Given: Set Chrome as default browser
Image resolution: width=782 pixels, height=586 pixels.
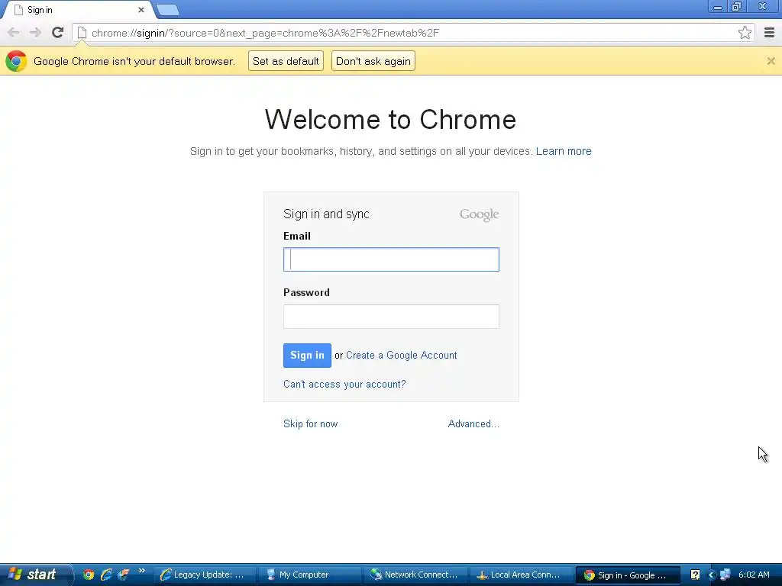Looking at the screenshot, I should click(286, 61).
